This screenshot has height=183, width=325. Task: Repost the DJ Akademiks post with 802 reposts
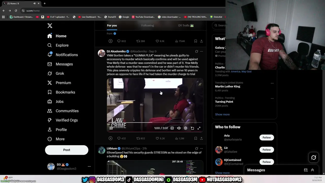[141, 138]
